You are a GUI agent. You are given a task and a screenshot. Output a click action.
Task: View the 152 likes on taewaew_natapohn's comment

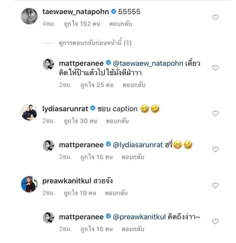click(x=82, y=24)
